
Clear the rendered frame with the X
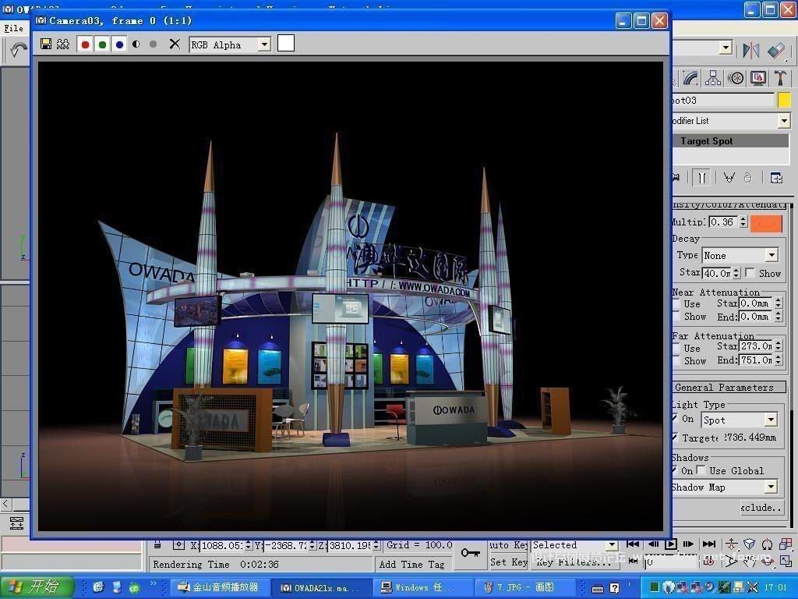pos(175,44)
